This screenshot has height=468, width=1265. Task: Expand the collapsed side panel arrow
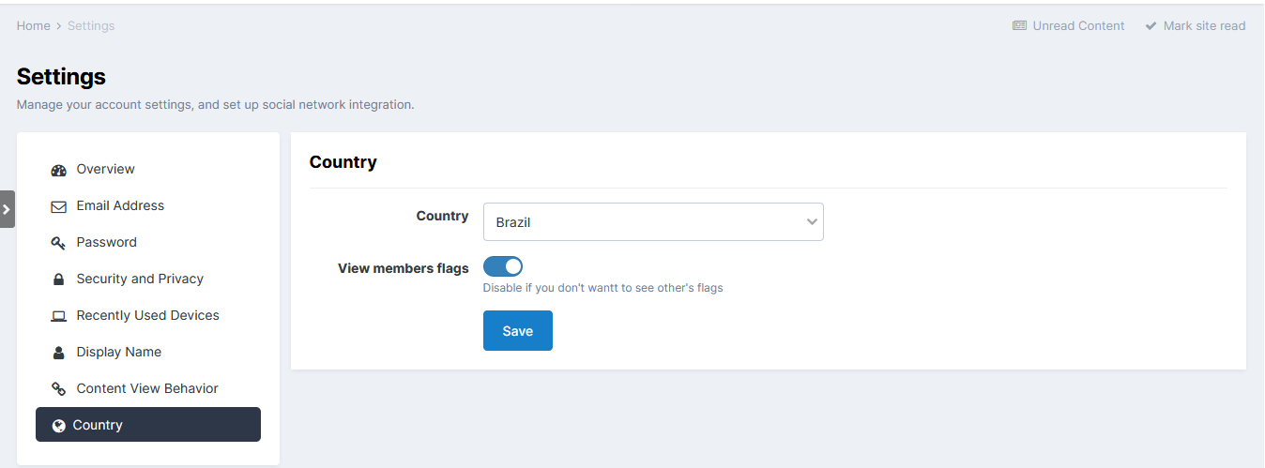click(x=7, y=209)
